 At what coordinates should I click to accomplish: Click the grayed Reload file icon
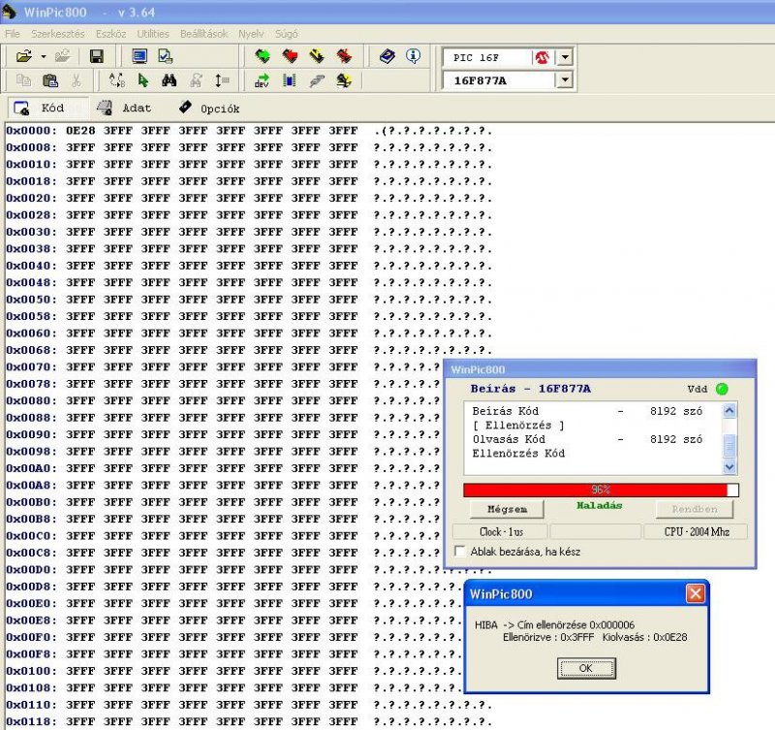click(x=63, y=56)
